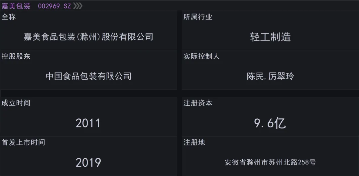Click the 实际控制人 info card panel
The image size is (359, 176).
coord(270,70)
